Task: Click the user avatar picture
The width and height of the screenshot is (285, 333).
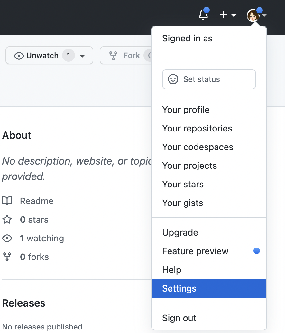Action: (x=253, y=15)
